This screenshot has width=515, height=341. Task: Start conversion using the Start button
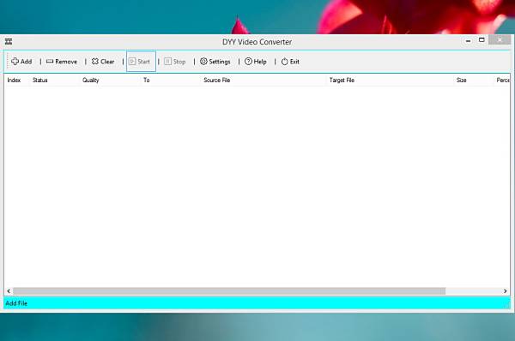pyautogui.click(x=141, y=62)
